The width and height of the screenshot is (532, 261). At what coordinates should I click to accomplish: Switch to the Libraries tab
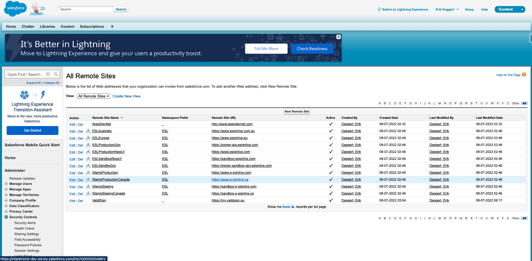[48, 27]
